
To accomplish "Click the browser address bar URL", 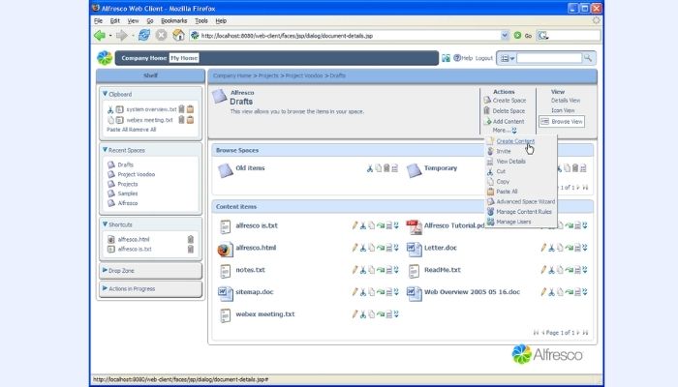I will click(x=287, y=36).
